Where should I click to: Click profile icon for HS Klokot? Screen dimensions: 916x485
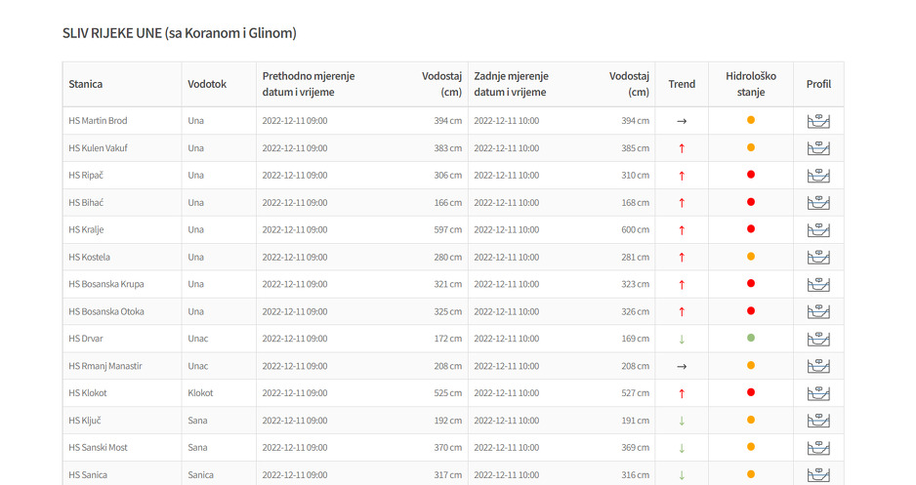[817, 393]
